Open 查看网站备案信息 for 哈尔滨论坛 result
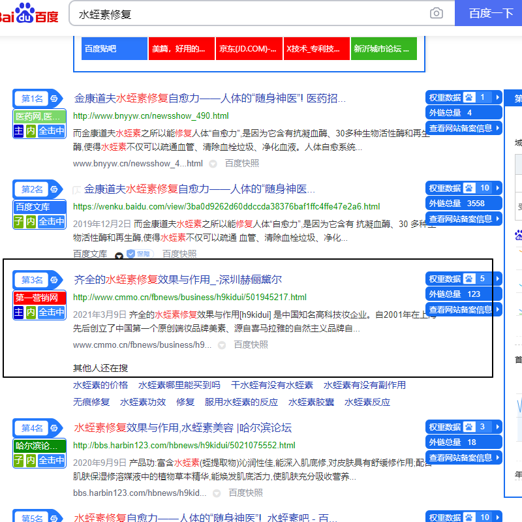Image resolution: width=522 pixels, height=522 pixels. 464,458
